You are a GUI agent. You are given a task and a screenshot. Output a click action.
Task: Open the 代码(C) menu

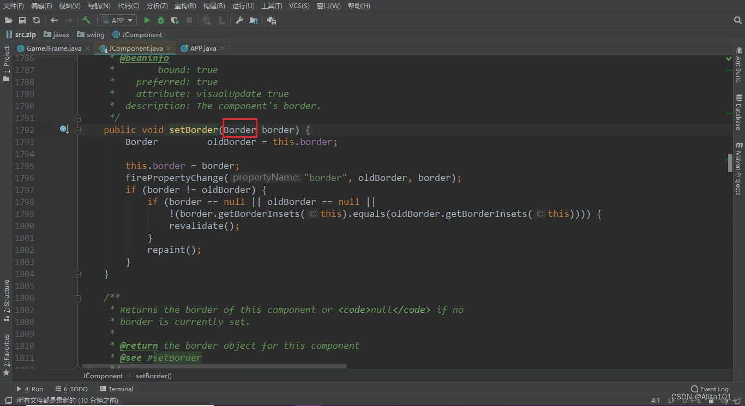[128, 6]
